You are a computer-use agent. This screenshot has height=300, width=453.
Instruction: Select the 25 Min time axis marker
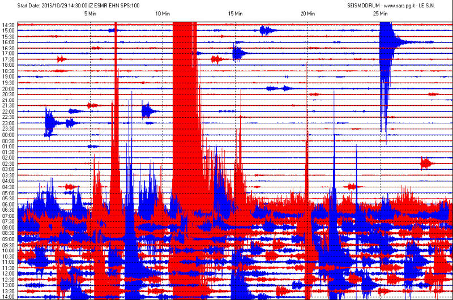[380, 13]
